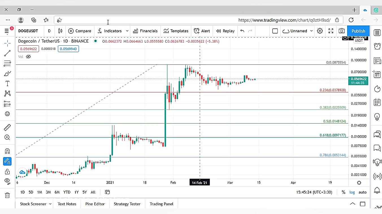Click the DOGEUSDT symbol search field
Screen dimensions: 382x214
[x=28, y=31]
